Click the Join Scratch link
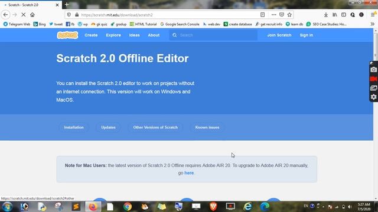Screen dimensions: 378x212 point(279,35)
